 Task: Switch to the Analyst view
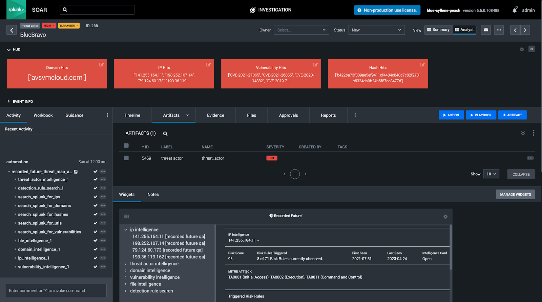point(464,30)
